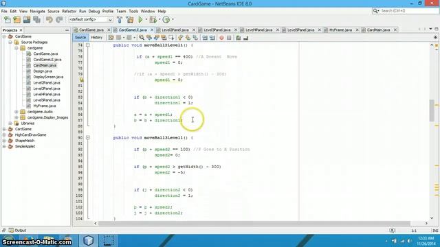
Task: Click Next Bookmark icon
Action: pos(188,38)
